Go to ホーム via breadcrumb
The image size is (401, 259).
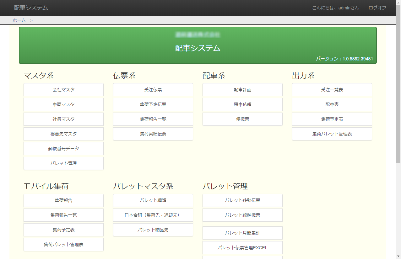click(19, 20)
